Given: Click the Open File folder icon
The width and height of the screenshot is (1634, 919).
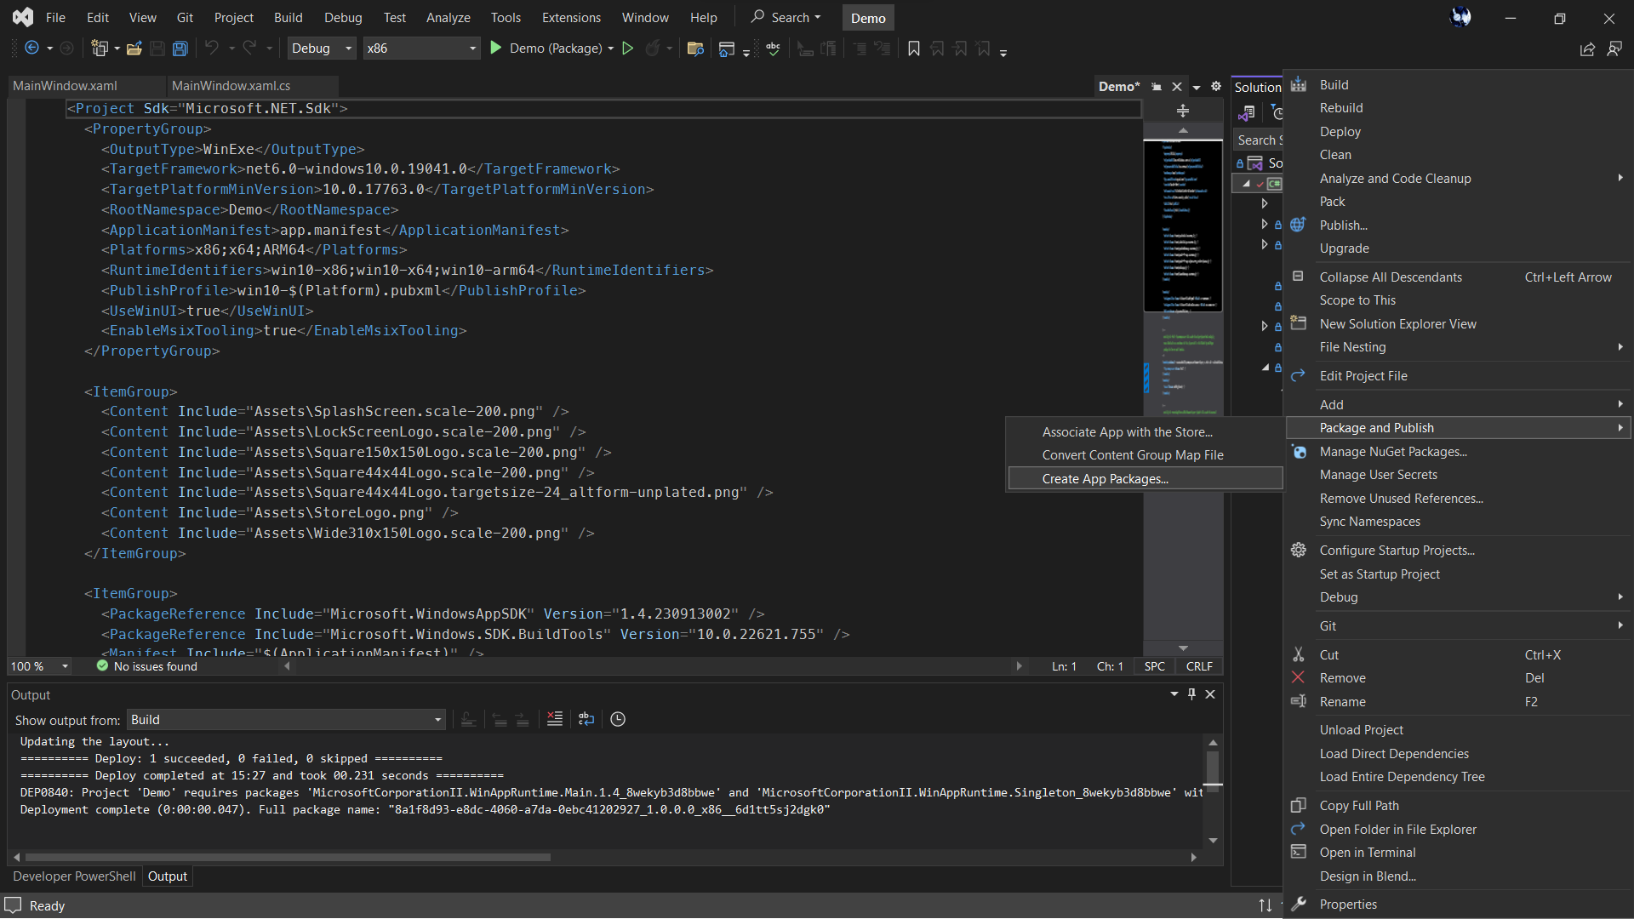Looking at the screenshot, I should (134, 49).
